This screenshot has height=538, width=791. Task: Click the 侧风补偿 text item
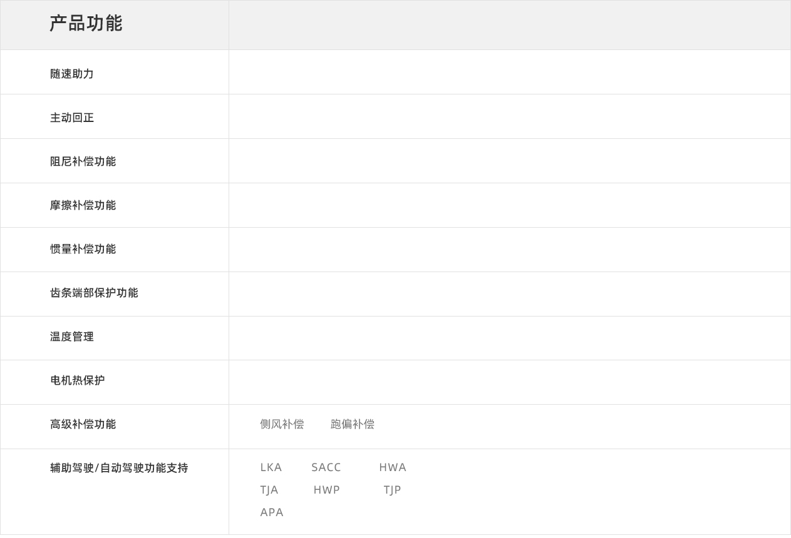(282, 424)
